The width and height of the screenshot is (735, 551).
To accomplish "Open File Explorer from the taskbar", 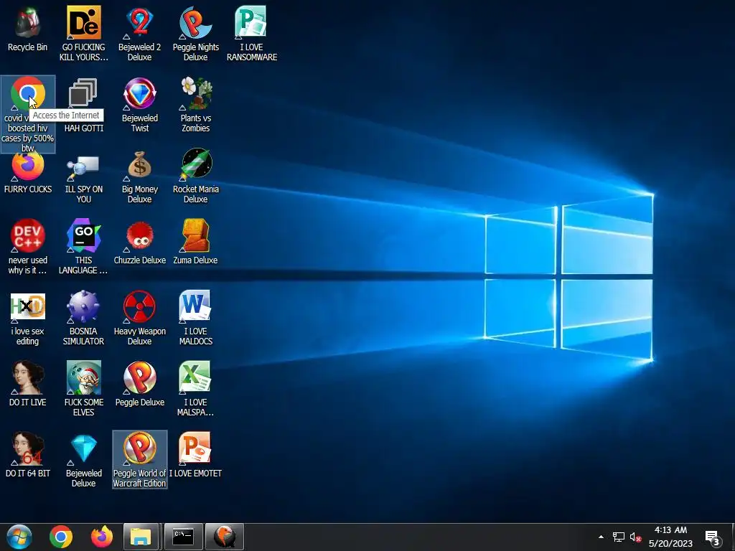I will click(141, 537).
